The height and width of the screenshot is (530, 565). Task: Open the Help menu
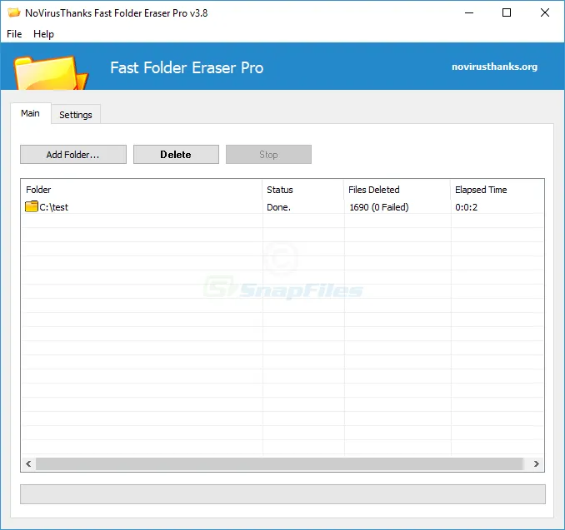click(43, 34)
